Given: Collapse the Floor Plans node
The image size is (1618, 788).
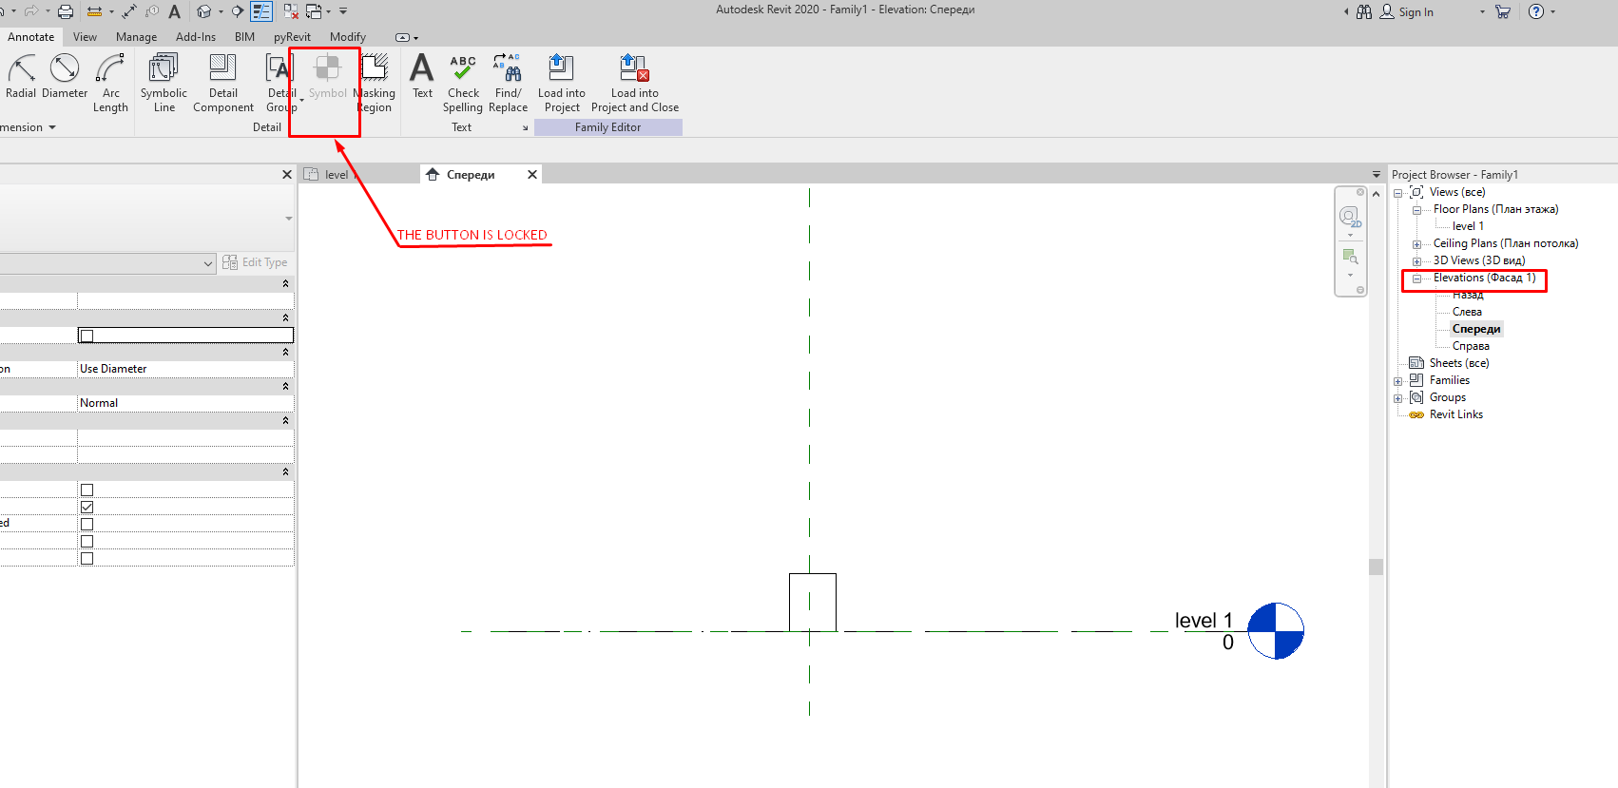Looking at the screenshot, I should [x=1416, y=210].
